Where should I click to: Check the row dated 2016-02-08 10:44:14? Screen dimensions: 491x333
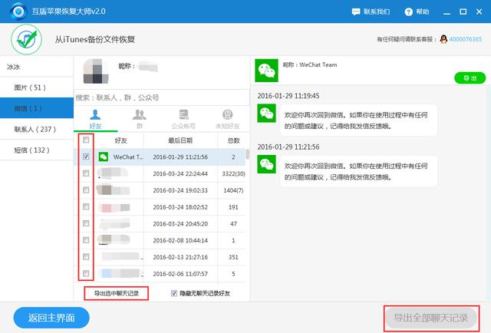pos(86,240)
